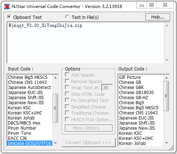
Task: Click the Convert Clipboard >>> button
Action: (88, 143)
